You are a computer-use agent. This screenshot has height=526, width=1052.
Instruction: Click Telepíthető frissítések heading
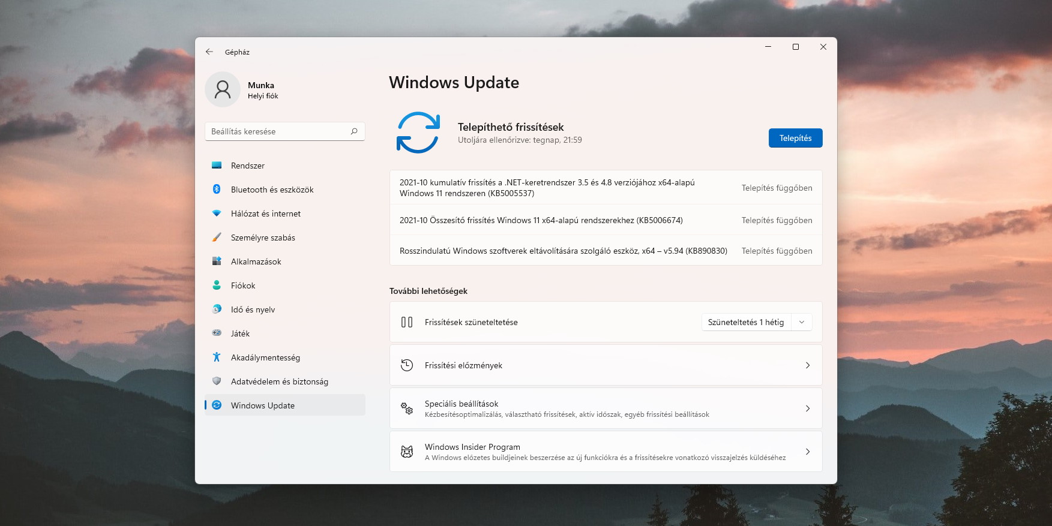511,127
